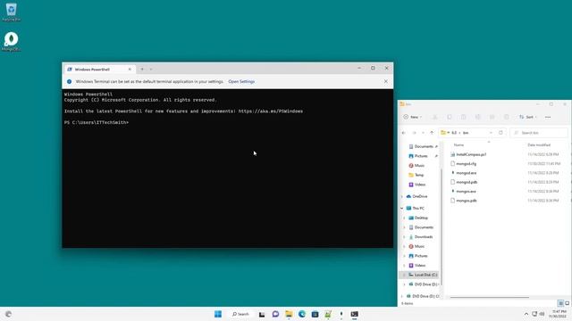Image resolution: width=572 pixels, height=321 pixels.
Task: Click the volume icon in system tray
Action: [x=542, y=314]
